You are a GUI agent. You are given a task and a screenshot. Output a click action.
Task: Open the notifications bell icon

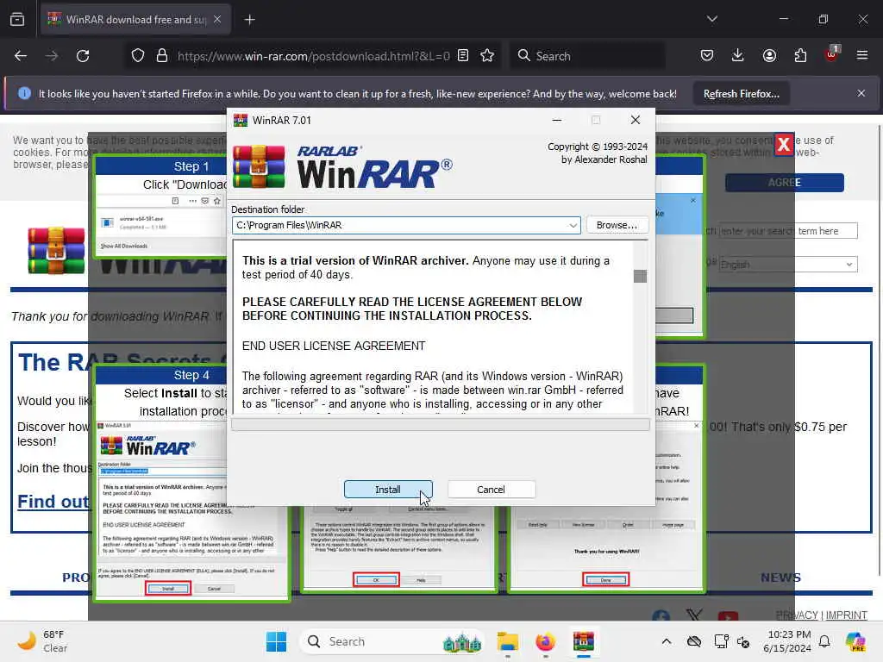824,641
